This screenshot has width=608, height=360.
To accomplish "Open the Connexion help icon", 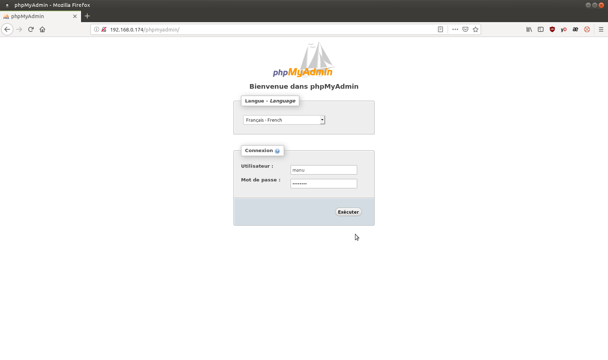I will click(277, 151).
